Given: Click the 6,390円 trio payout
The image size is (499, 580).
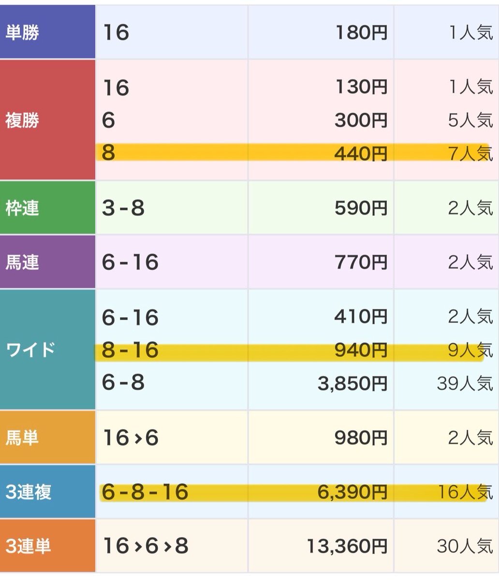Looking at the screenshot, I should click(352, 492).
